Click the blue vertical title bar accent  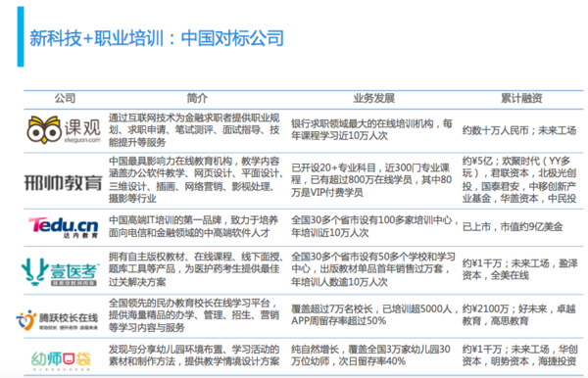(x=21, y=36)
